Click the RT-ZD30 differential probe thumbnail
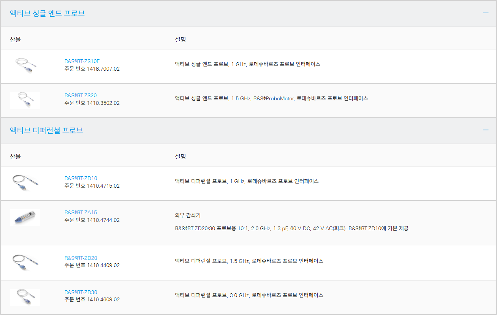The image size is (497, 315). (x=25, y=297)
